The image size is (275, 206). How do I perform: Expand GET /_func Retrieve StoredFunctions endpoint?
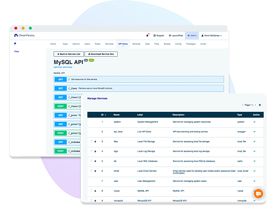point(139,88)
